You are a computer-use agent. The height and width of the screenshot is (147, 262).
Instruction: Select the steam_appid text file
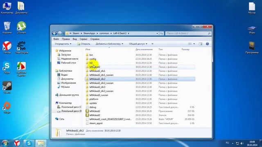[96, 123]
